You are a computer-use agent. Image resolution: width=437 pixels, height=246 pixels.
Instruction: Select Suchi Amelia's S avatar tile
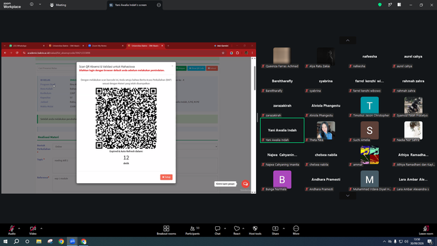pyautogui.click(x=369, y=131)
